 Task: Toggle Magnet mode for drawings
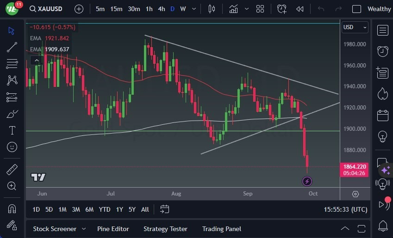pyautogui.click(x=12, y=208)
